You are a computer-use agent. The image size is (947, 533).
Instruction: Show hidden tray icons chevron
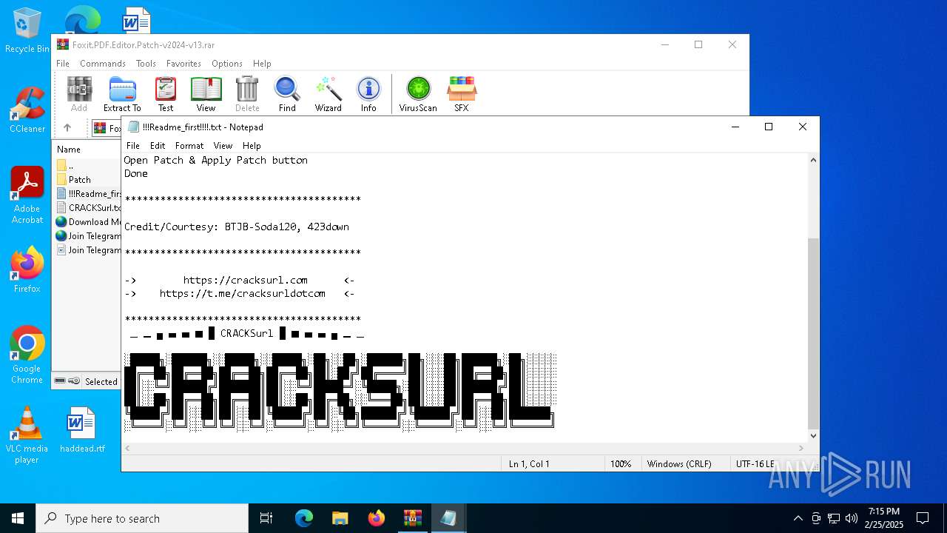pos(798,518)
